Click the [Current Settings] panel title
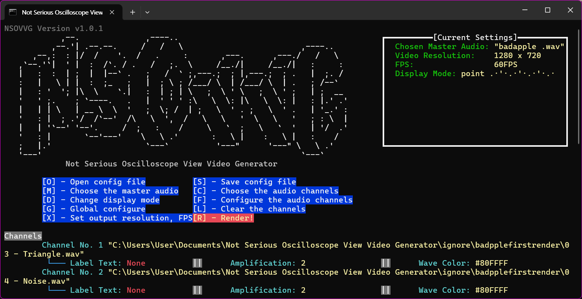The width and height of the screenshot is (582, 299). coord(475,38)
